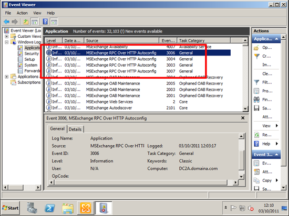Click Event Viewer taskbar button
The image size is (289, 216).
coord(104,208)
